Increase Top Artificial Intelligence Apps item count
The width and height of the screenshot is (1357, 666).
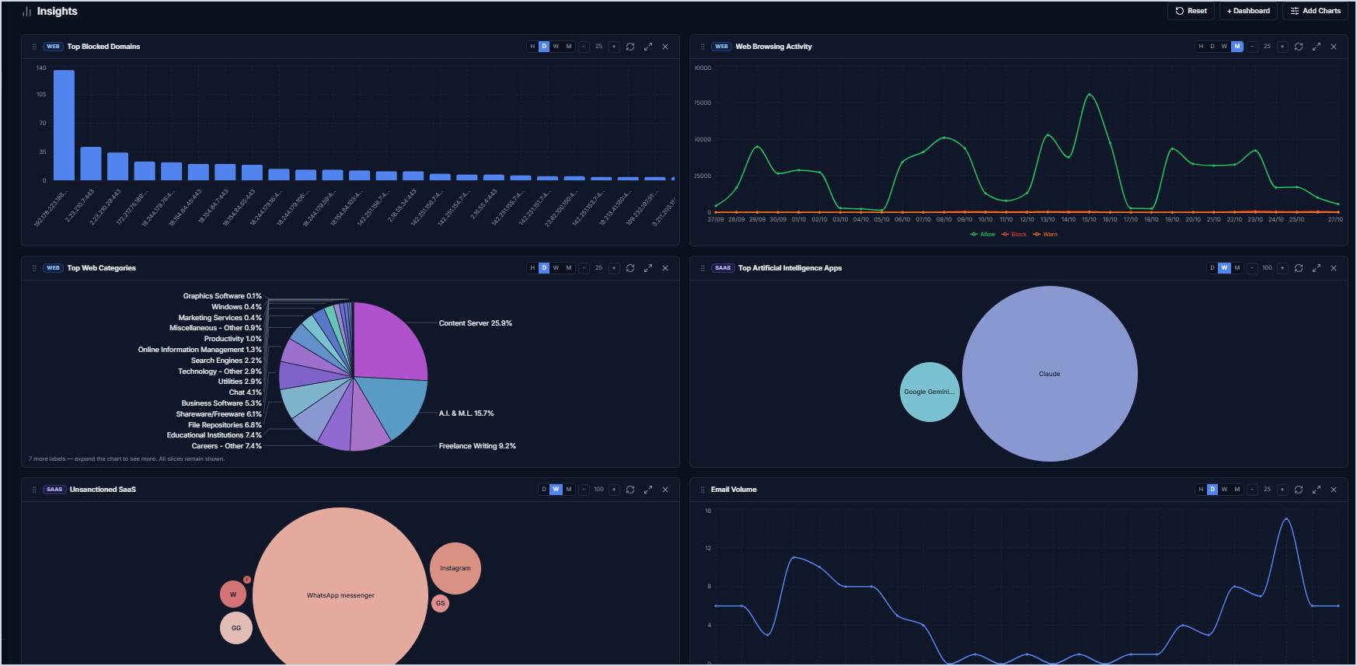pos(1282,268)
